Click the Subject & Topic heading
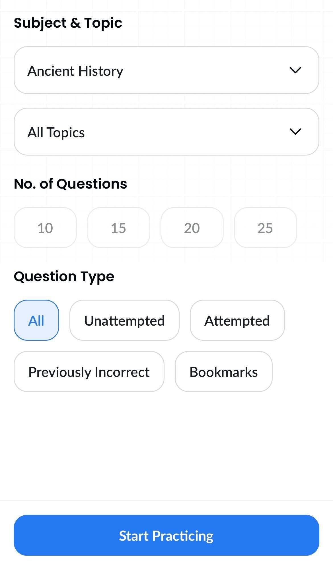Image resolution: width=333 pixels, height=584 pixels. tap(68, 23)
